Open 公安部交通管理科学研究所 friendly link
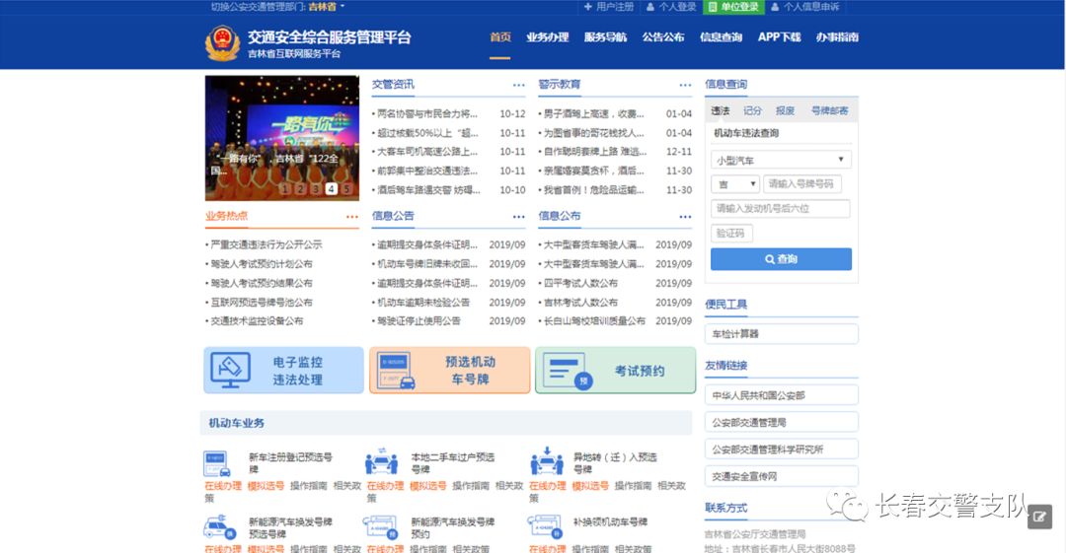The width and height of the screenshot is (1066, 553). 781,449
